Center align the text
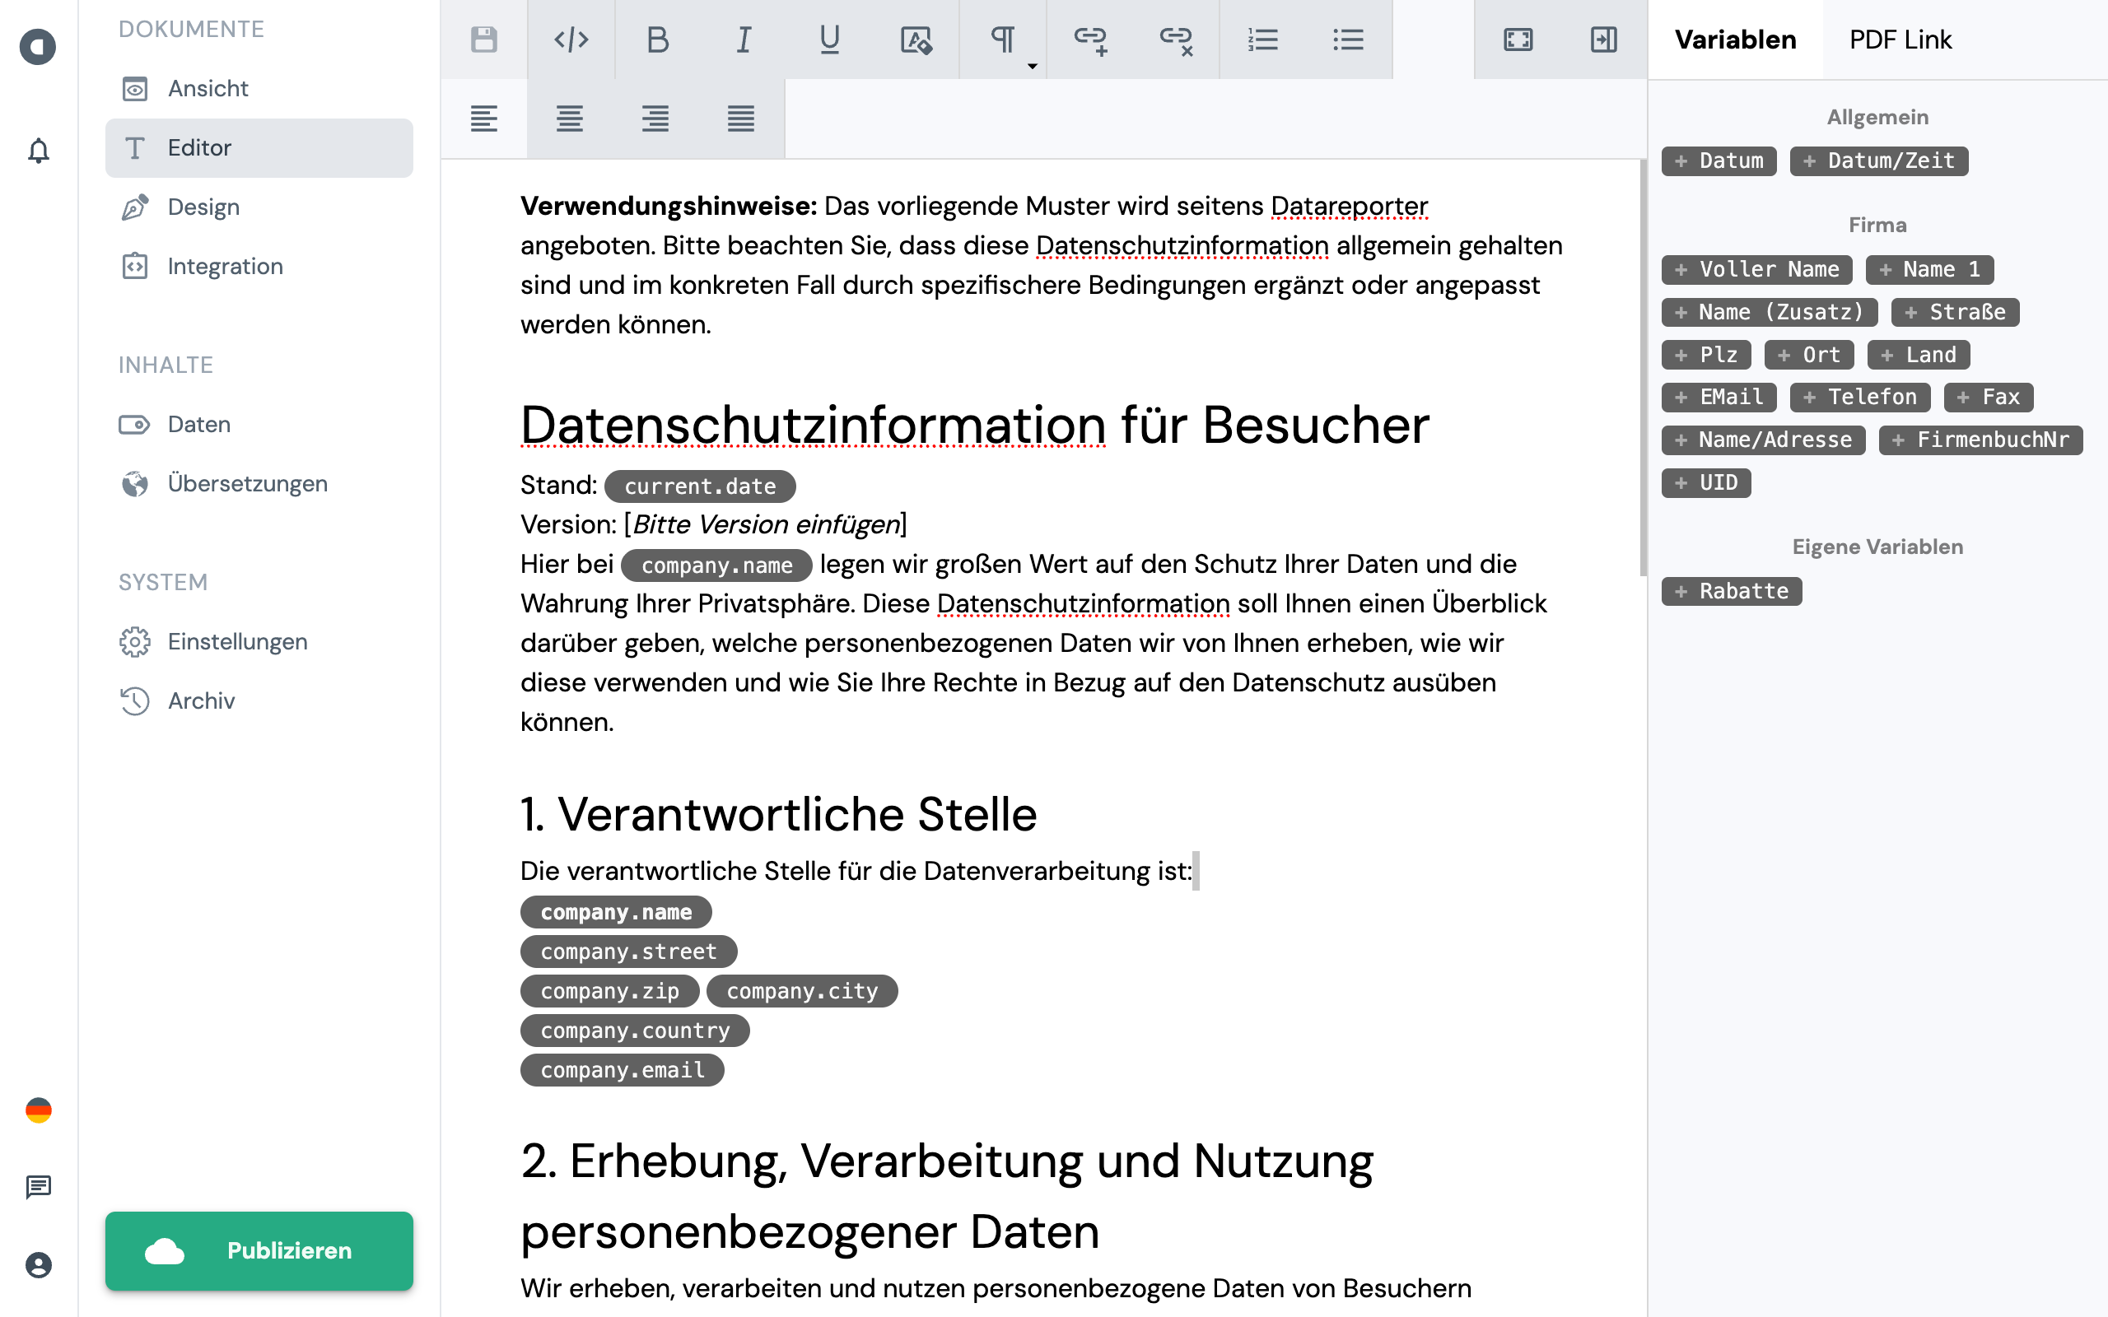Image resolution: width=2108 pixels, height=1317 pixels. coord(570,119)
